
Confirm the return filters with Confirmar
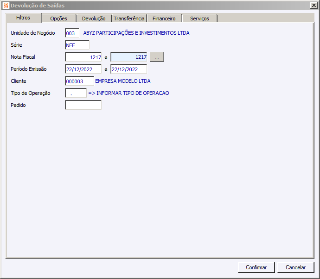(x=256, y=267)
